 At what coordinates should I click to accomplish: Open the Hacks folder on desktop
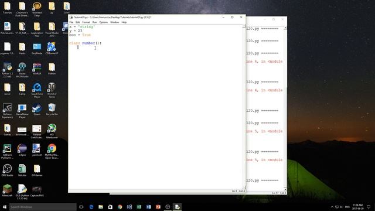click(x=22, y=49)
